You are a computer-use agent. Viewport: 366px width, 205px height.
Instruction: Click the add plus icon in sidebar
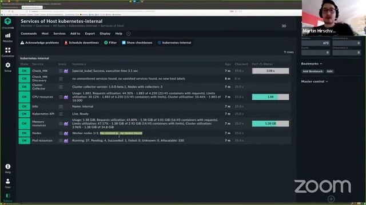coord(331,199)
